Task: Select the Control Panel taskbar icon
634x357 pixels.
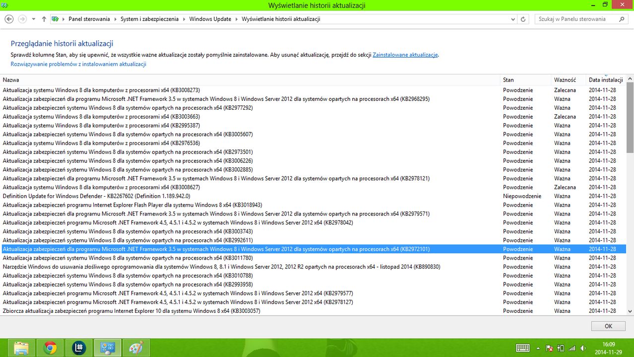Action: point(107,348)
